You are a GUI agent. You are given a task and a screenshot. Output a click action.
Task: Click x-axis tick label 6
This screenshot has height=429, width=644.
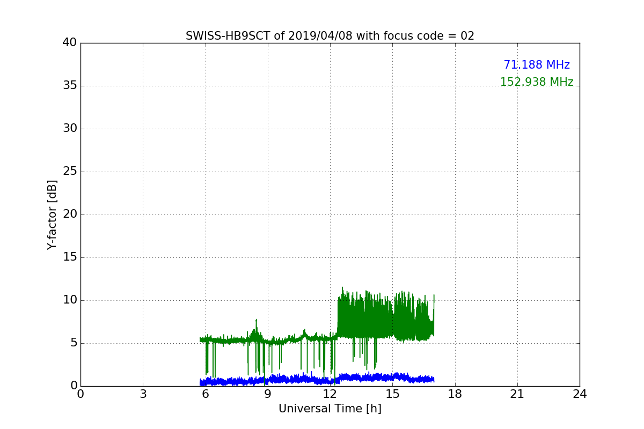tap(205, 394)
